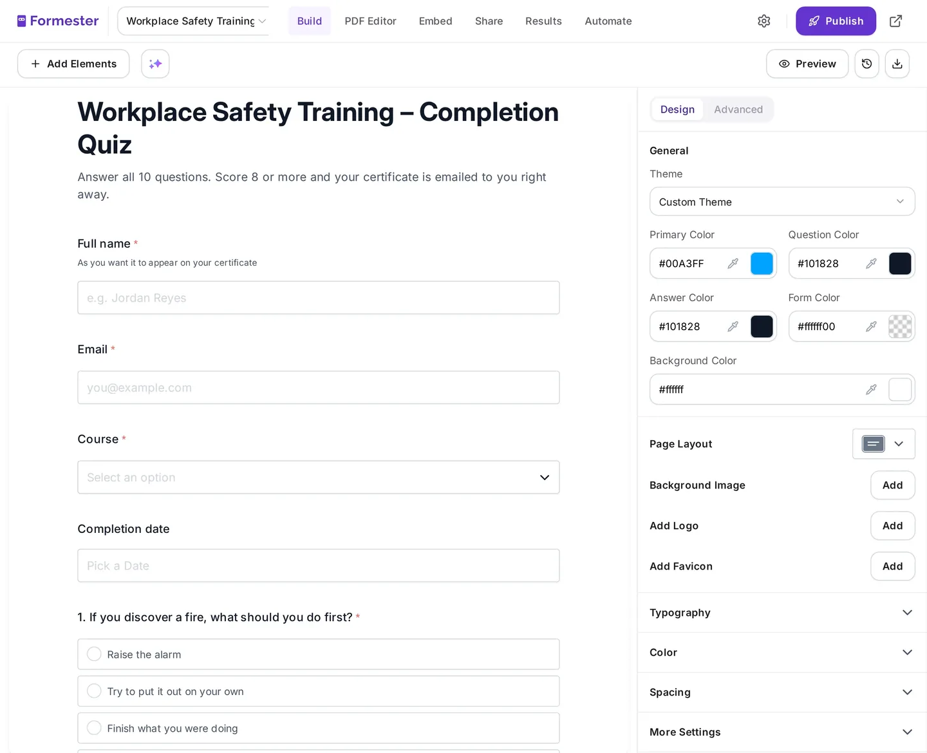Open form in new tab icon
Image resolution: width=927 pixels, height=753 pixels.
pyautogui.click(x=895, y=21)
